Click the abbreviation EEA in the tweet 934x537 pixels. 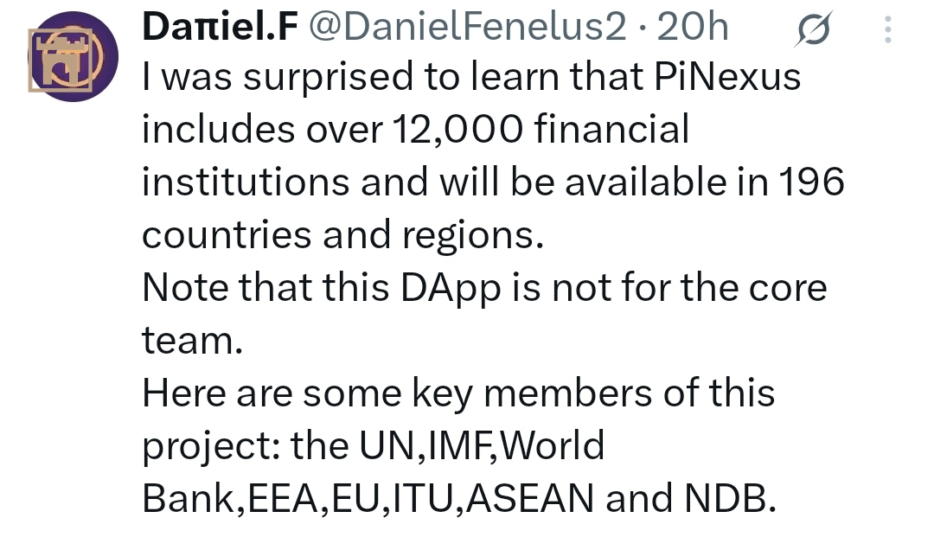[x=283, y=498]
